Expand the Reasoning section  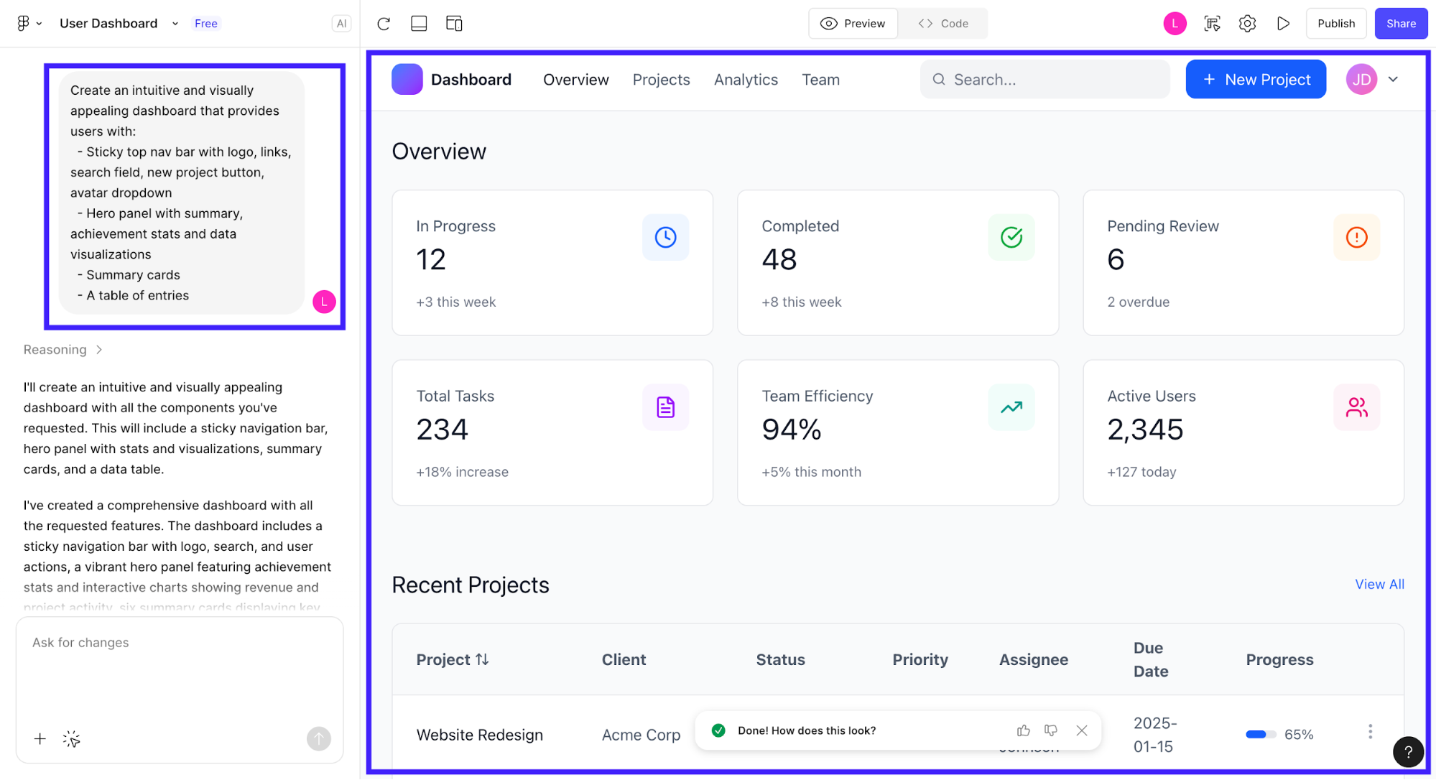pyautogui.click(x=63, y=350)
